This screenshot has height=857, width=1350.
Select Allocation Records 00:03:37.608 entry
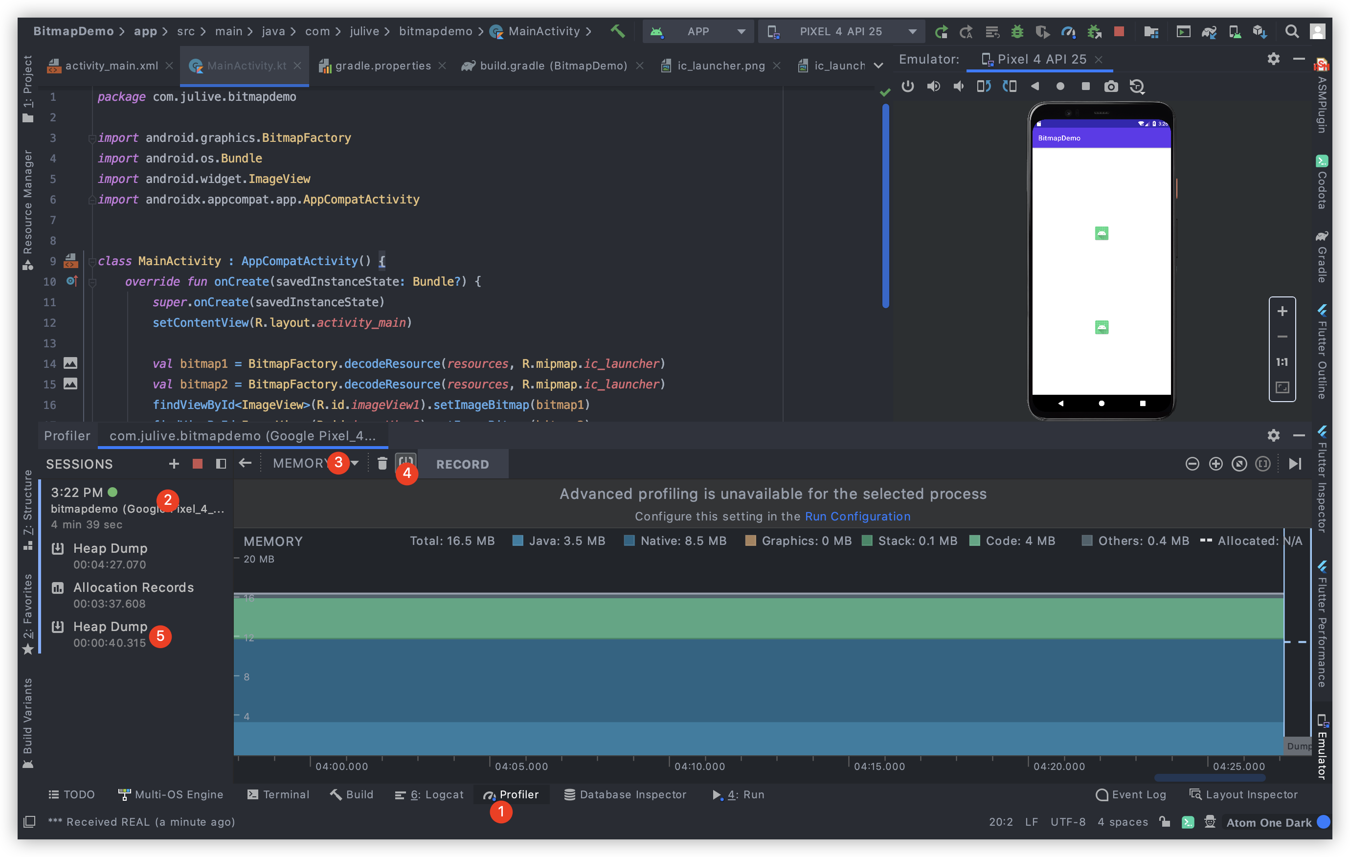(x=137, y=595)
